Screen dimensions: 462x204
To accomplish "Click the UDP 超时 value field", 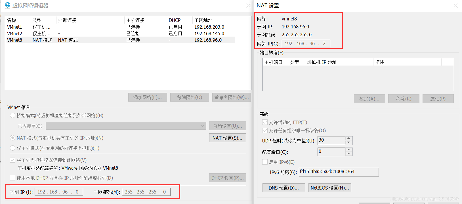I will [x=331, y=140].
